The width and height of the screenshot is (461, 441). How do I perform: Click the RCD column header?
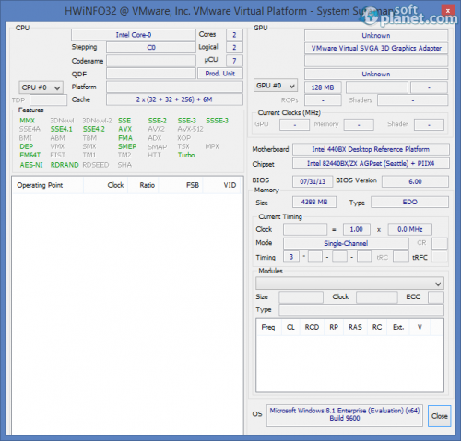click(312, 327)
